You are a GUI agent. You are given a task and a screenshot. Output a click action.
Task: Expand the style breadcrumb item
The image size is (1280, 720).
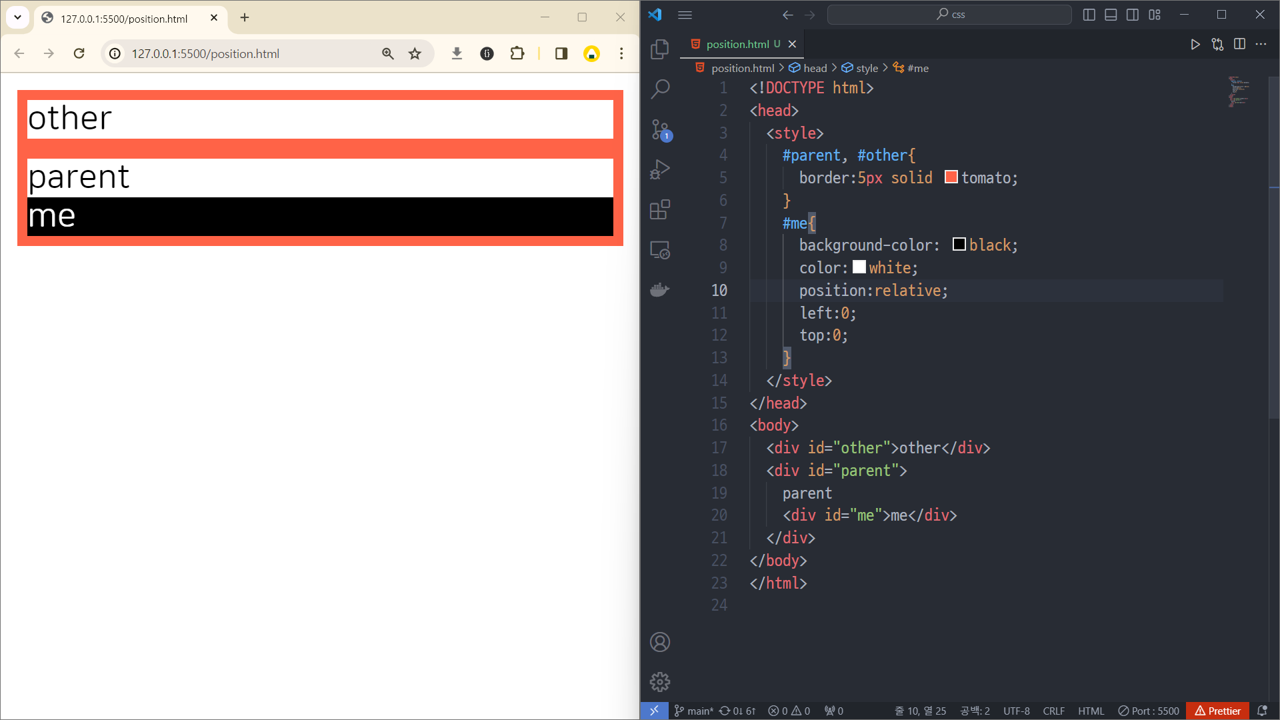867,68
